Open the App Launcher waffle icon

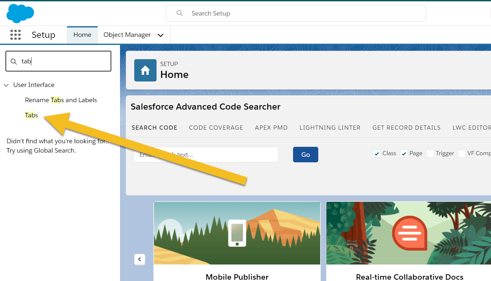(15, 35)
